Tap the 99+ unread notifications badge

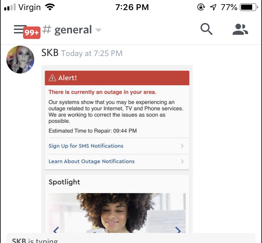32,32
